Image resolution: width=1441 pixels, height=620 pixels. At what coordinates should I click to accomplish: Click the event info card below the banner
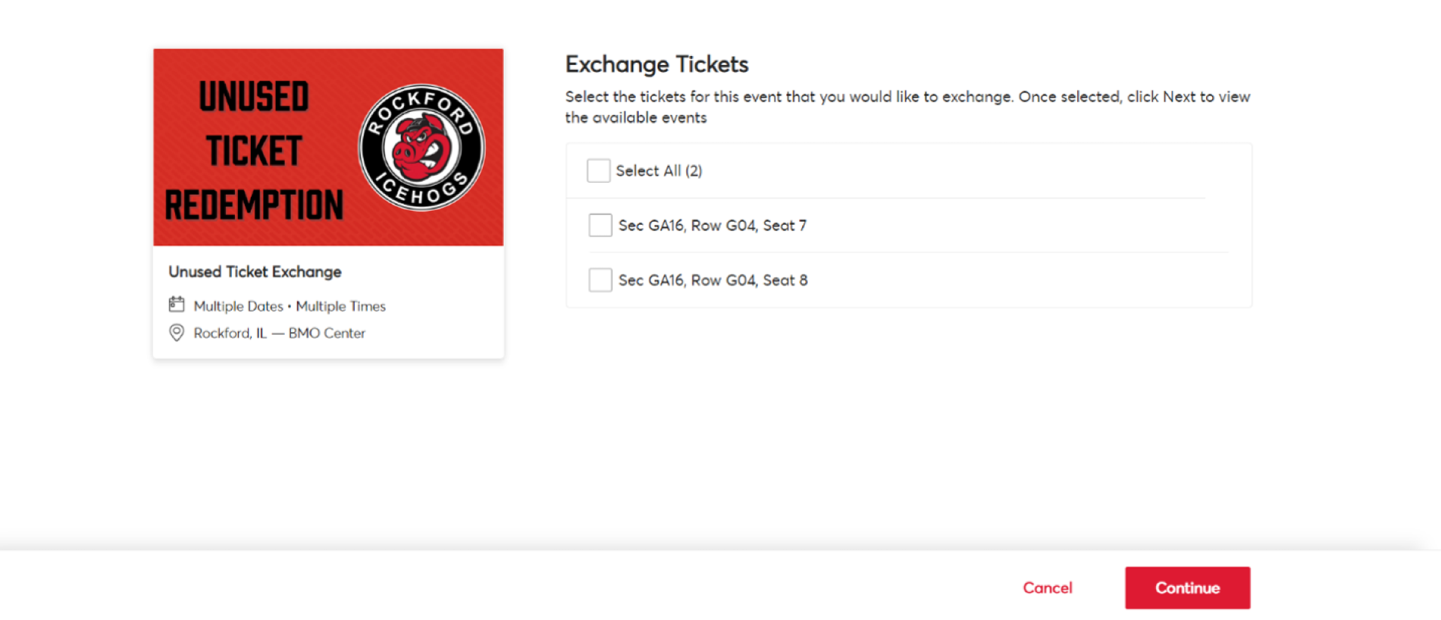pos(328,302)
